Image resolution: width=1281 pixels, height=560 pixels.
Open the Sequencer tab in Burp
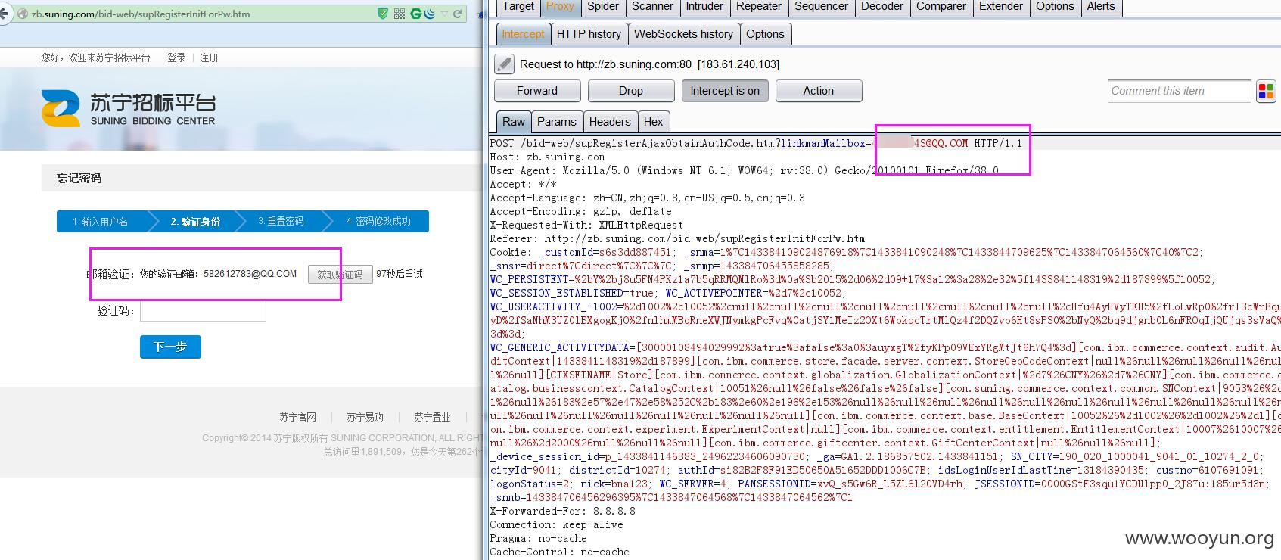click(821, 7)
